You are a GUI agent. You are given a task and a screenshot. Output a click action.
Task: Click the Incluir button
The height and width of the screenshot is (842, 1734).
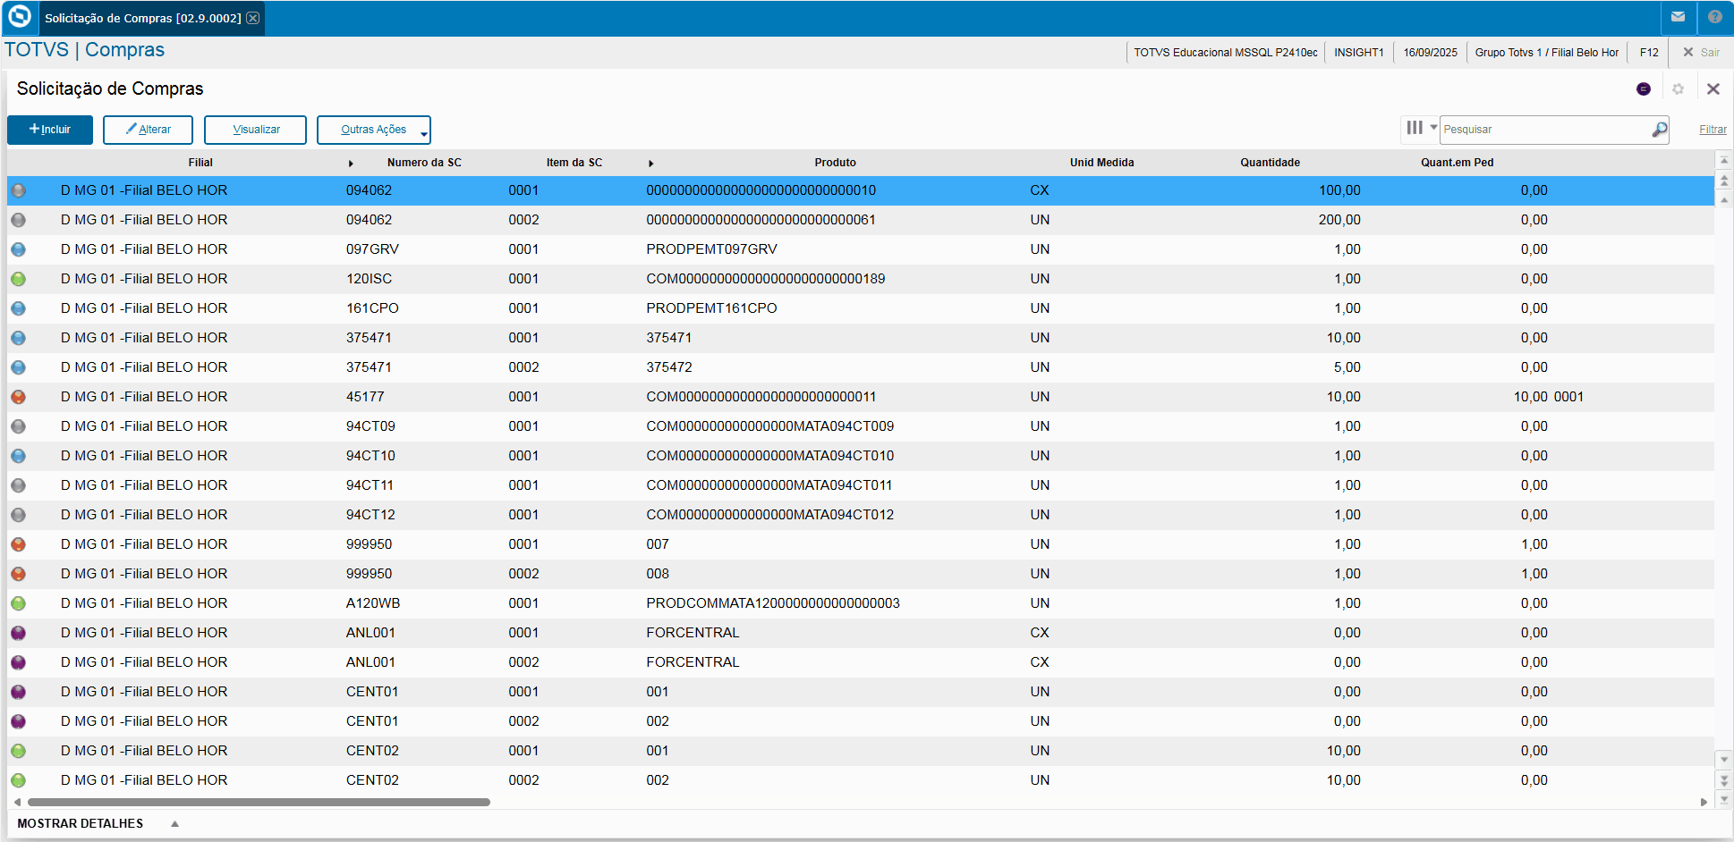tap(50, 130)
